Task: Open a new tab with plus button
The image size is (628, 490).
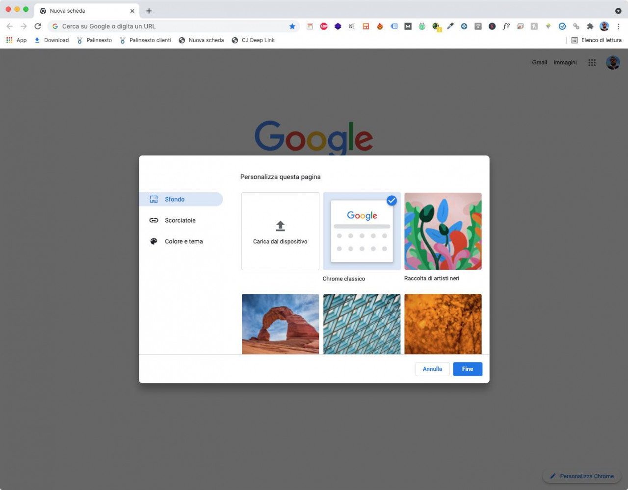Action: click(149, 11)
